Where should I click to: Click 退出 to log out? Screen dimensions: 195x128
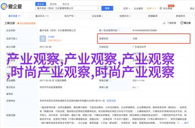(x=192, y=8)
